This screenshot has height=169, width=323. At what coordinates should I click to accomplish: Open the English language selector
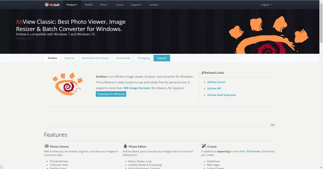[x=266, y=5]
